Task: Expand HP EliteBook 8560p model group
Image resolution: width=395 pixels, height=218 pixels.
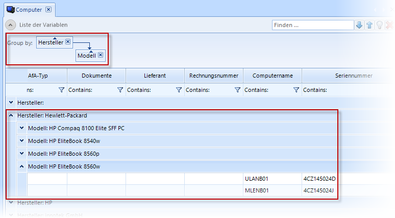Action: (x=21, y=153)
